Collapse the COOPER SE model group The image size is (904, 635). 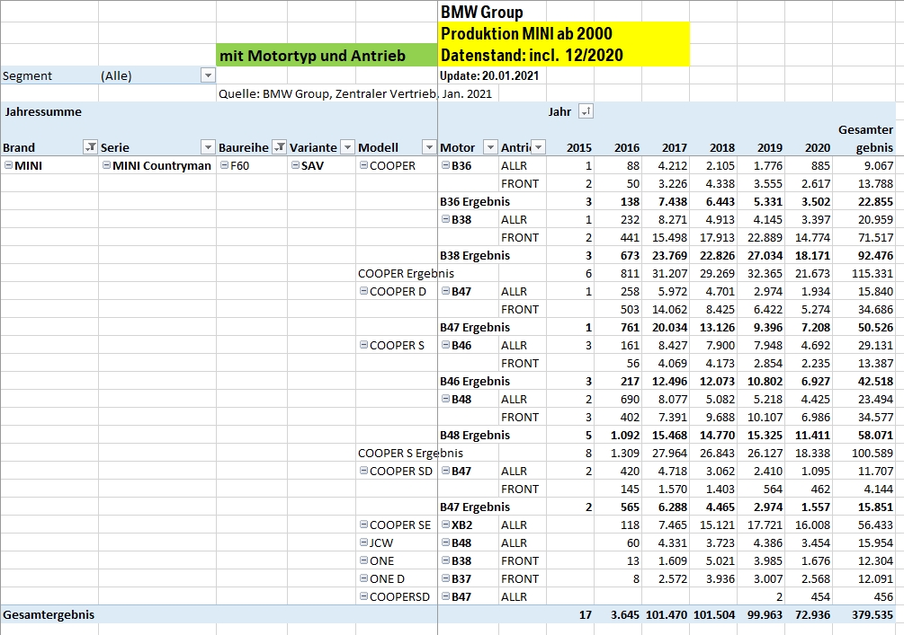tap(363, 525)
